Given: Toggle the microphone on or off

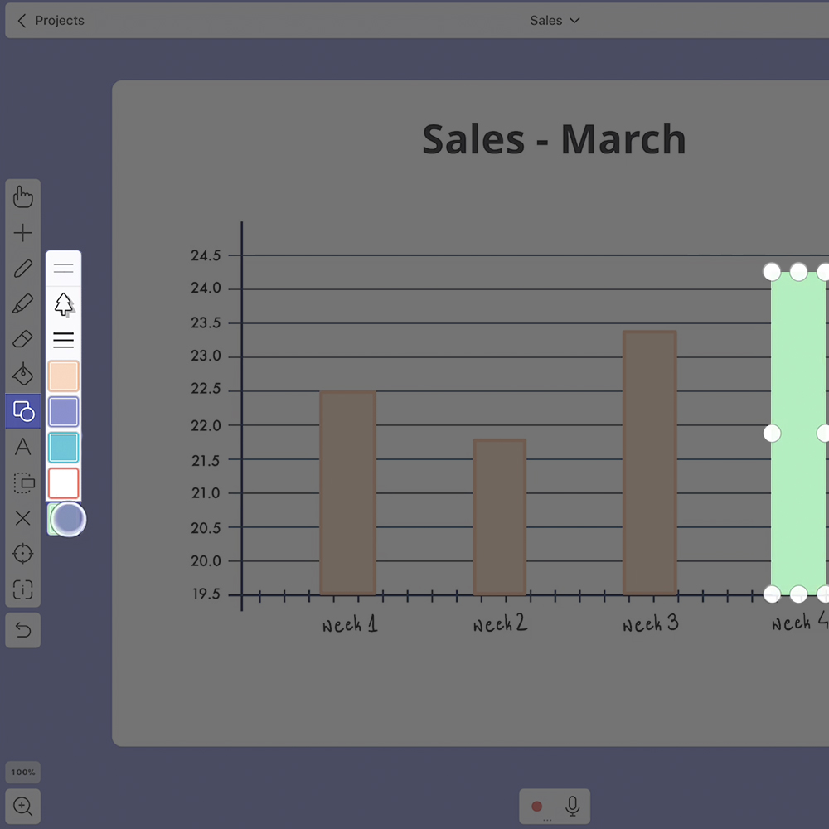Looking at the screenshot, I should (572, 806).
